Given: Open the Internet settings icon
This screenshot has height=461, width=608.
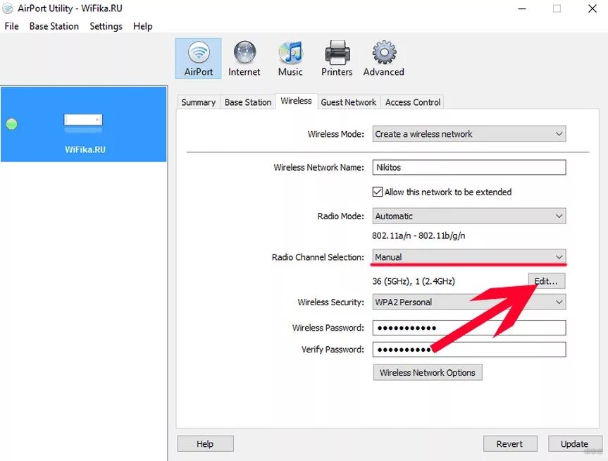Looking at the screenshot, I should (244, 59).
